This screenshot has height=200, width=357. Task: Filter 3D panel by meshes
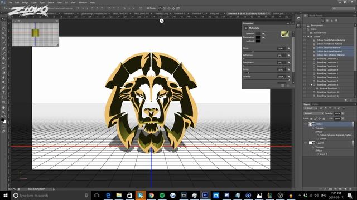(327, 21)
